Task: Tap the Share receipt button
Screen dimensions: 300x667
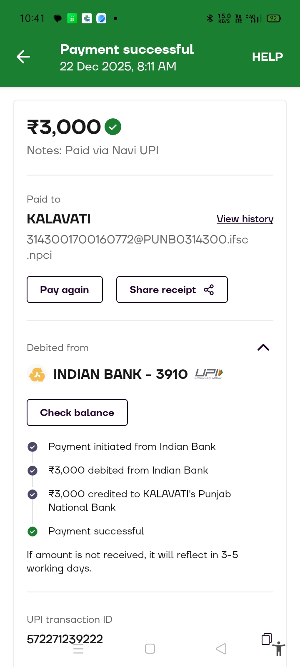Action: coord(172,289)
